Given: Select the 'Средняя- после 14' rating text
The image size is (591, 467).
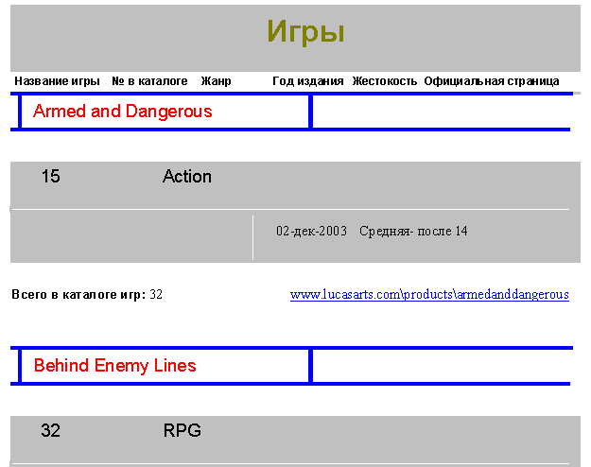Looking at the screenshot, I should tap(413, 231).
